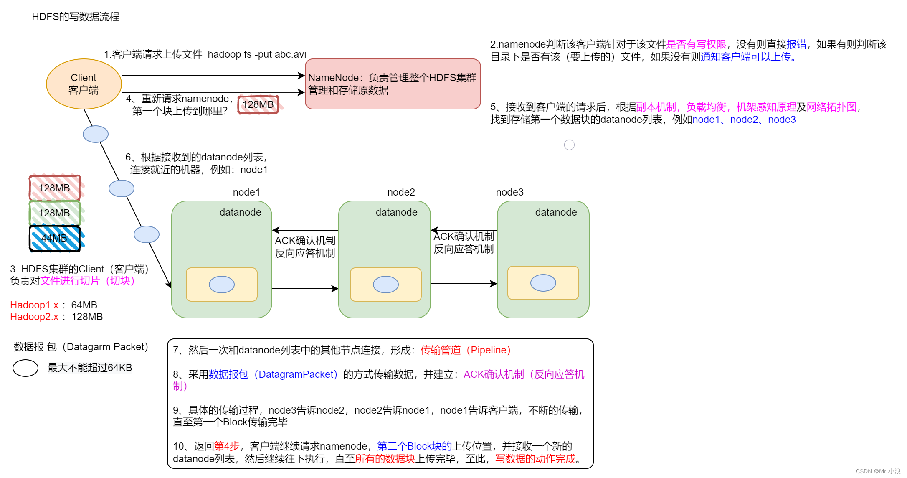Click topmost blue packet ellipse below Client
907x478 pixels.
point(96,134)
